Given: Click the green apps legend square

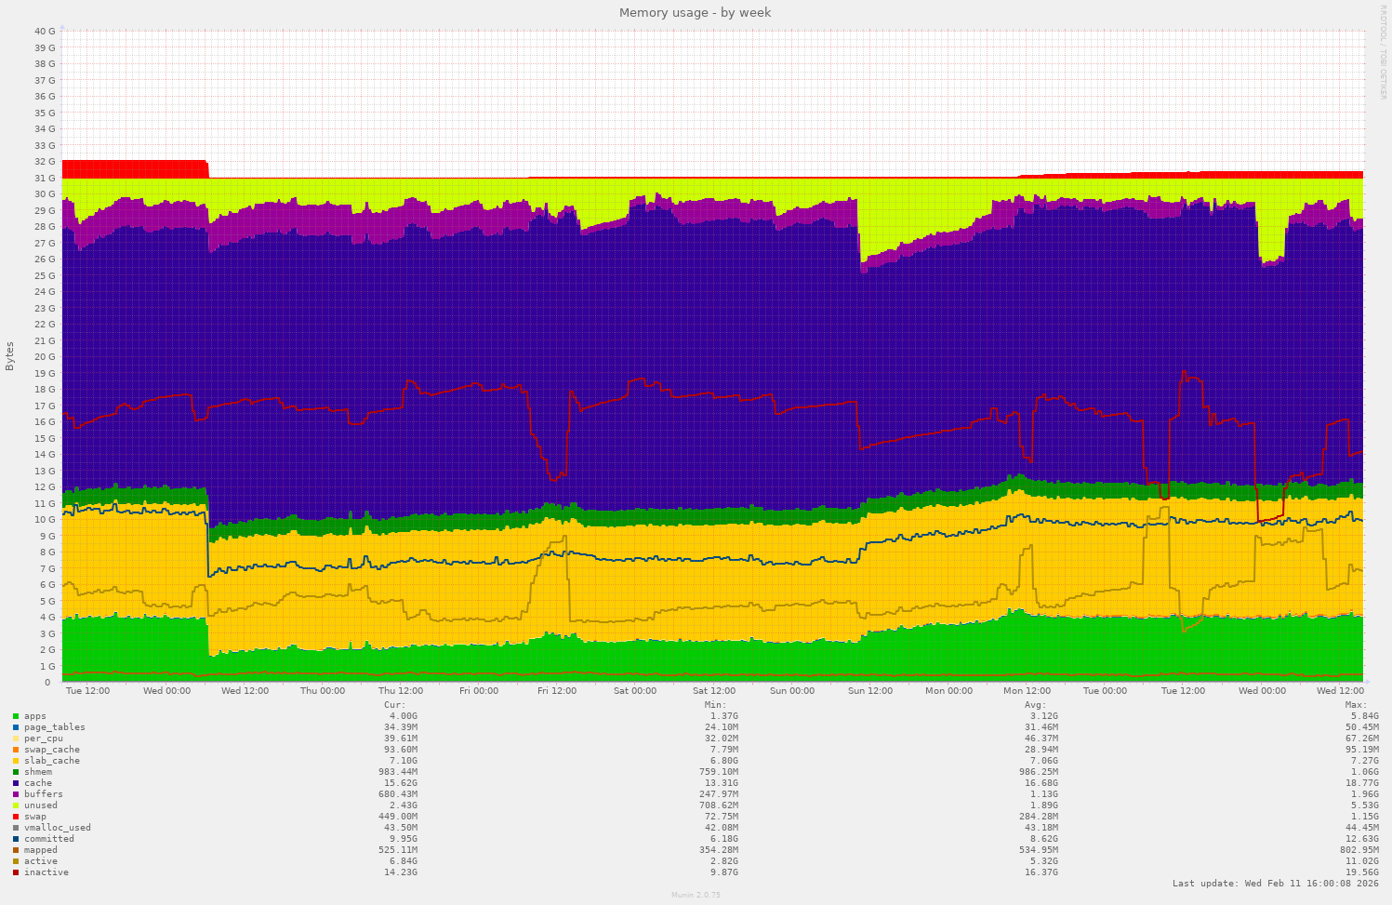Looking at the screenshot, I should 16,716.
